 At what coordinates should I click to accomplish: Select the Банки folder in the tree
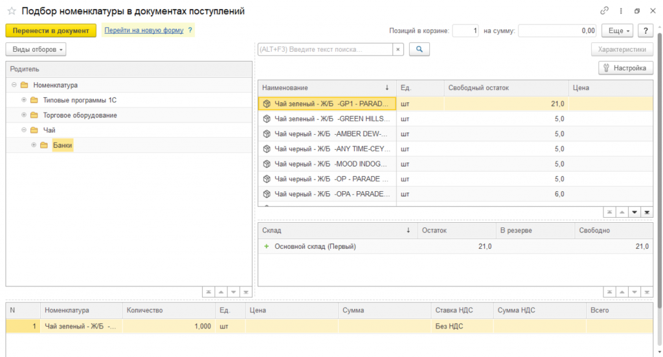click(62, 145)
